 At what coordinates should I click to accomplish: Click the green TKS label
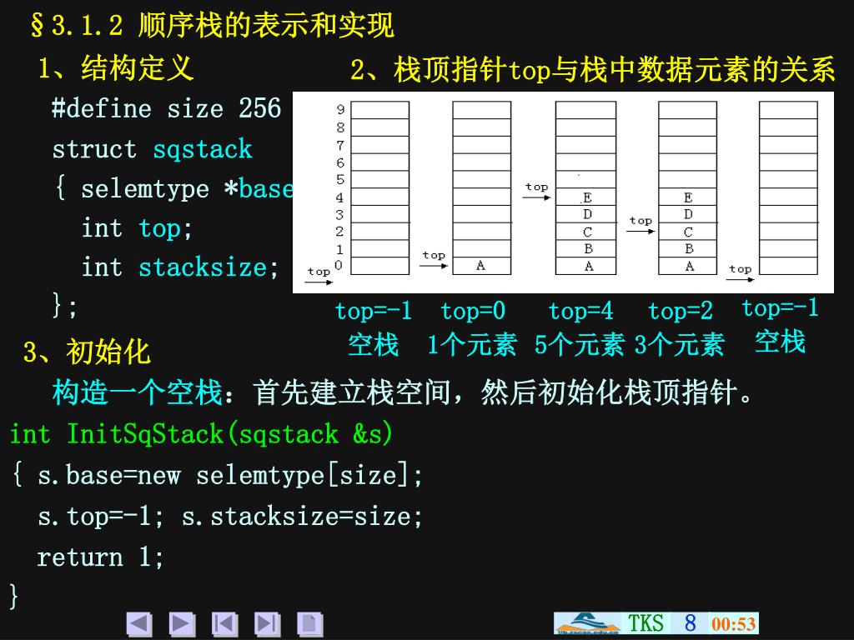646,623
